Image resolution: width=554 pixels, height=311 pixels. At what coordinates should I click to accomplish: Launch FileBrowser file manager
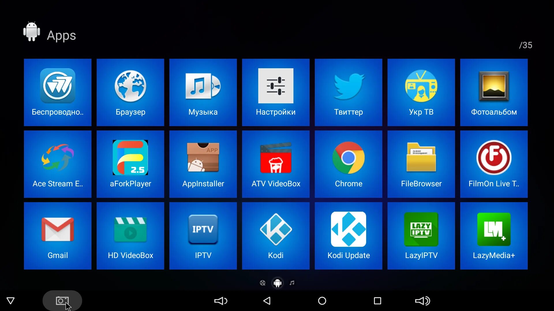click(x=421, y=164)
